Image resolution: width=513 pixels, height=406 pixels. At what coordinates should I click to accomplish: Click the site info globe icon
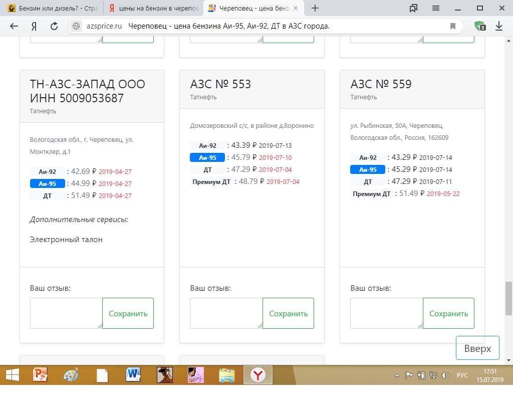point(76,26)
